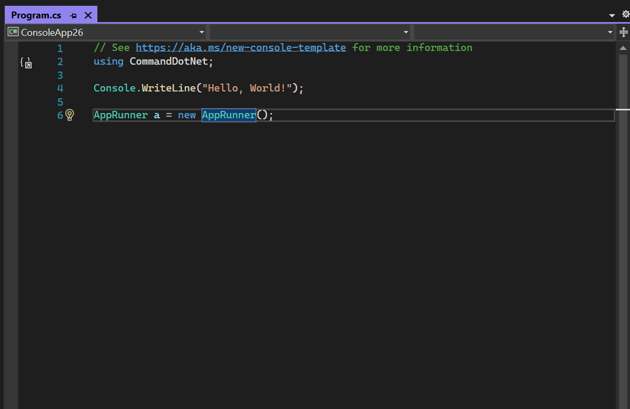Click line number 1 in the margin
630x409 pixels.
(59, 48)
